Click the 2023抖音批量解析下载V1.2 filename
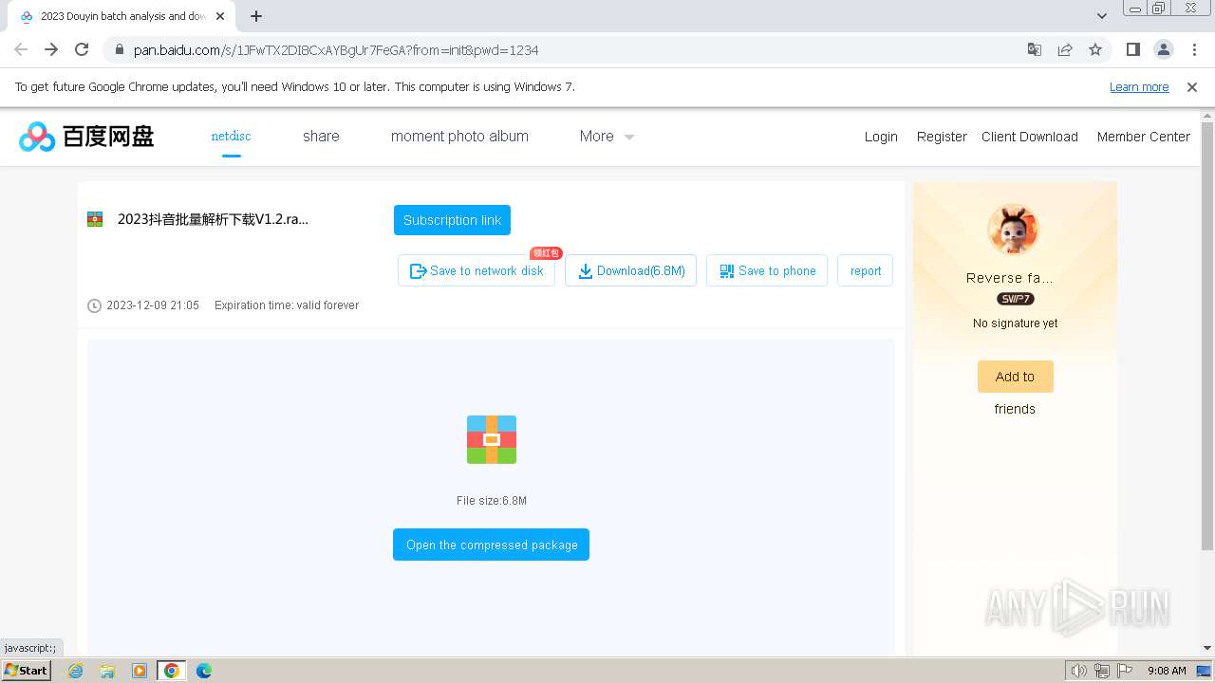 213,219
